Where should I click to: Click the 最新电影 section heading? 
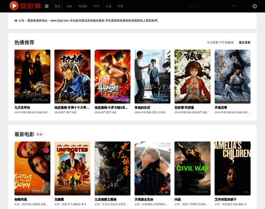(24, 134)
